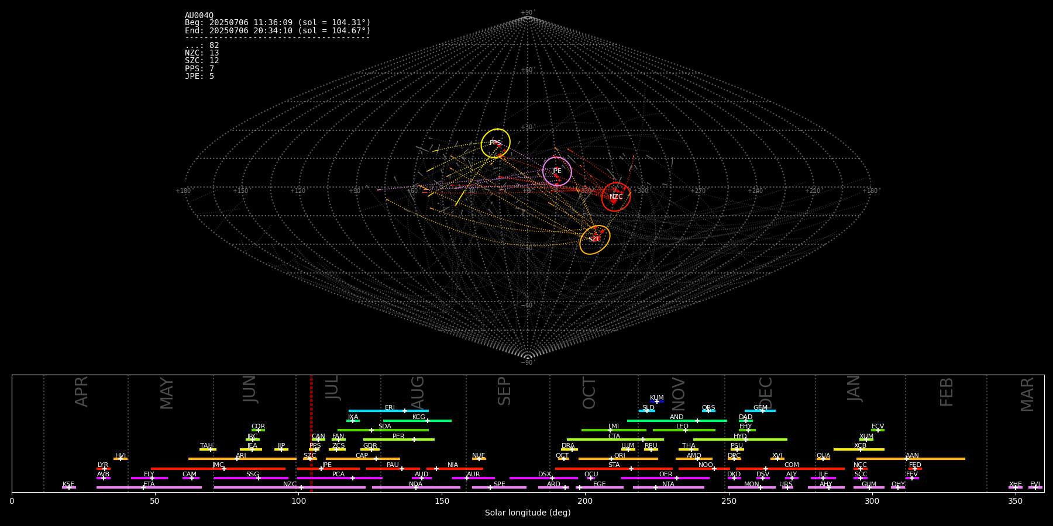Click the 150 tick on solar longitude axis
Viewport: 1053px width, 526px height.
(442, 501)
